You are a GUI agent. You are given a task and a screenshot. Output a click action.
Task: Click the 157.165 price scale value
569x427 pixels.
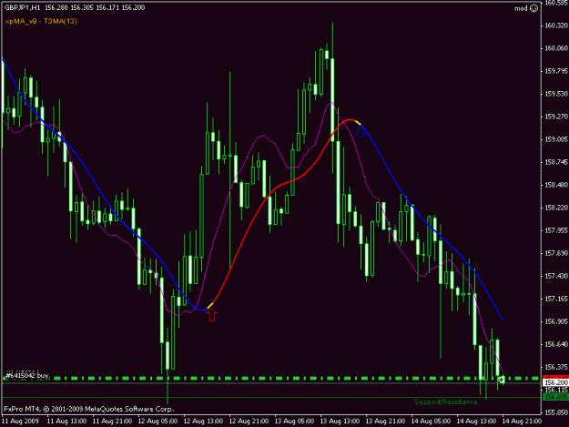point(556,299)
